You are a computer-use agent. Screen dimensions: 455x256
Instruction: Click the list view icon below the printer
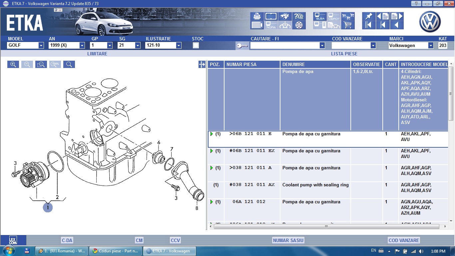[257, 25]
